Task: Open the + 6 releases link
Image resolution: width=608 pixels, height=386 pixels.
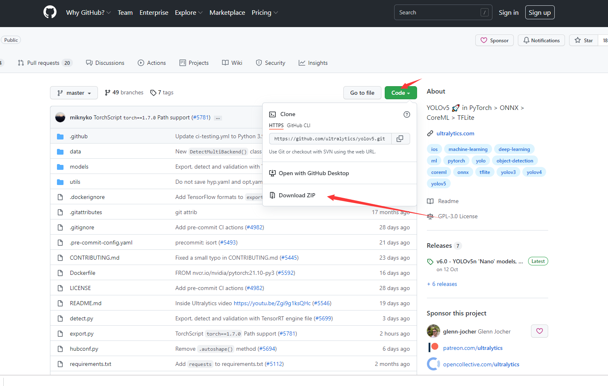Action: (442, 284)
